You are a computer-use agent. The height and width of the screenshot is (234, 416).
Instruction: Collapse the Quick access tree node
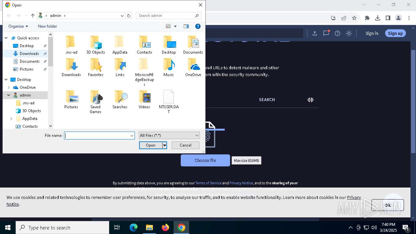pyautogui.click(x=6, y=38)
